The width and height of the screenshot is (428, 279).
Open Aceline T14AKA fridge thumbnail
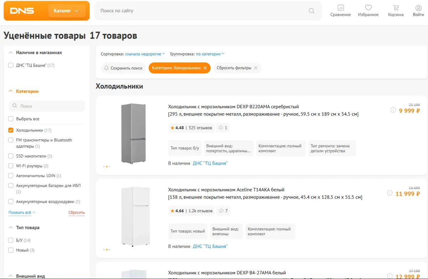pos(136,216)
